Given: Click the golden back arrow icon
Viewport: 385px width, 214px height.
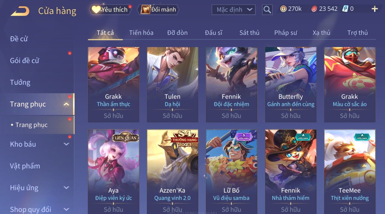Looking at the screenshot, I should point(20,11).
